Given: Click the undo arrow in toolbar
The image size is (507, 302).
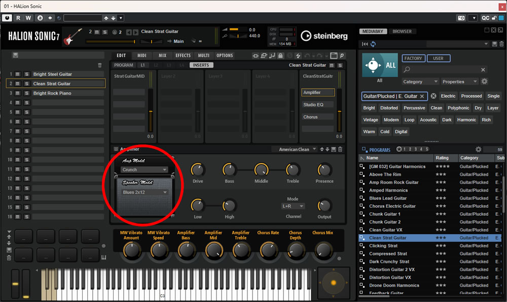Looking at the screenshot, I should click(x=307, y=56).
